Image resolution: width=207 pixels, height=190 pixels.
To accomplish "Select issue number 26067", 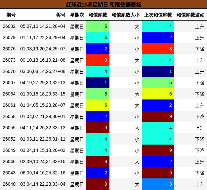I will tap(9, 83).
